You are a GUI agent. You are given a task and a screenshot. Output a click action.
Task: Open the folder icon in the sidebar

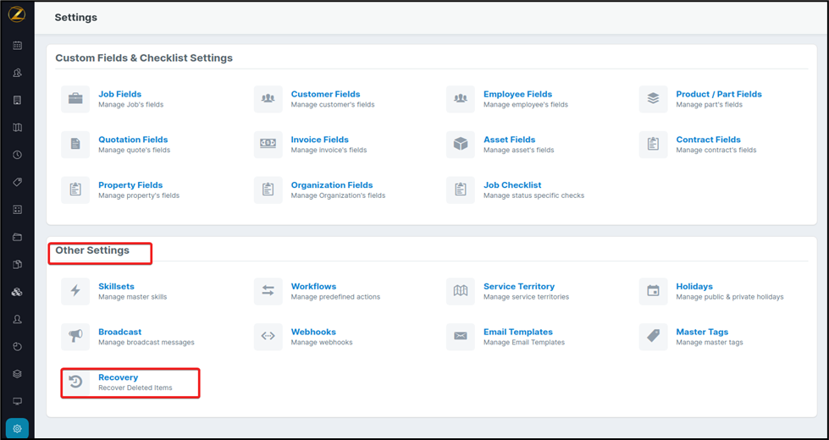17,237
